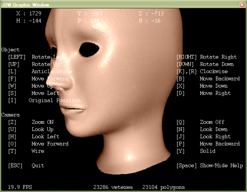Select the [UP] Rotate Up label
Viewport: 247px width, 192px height.
coord(34,64)
